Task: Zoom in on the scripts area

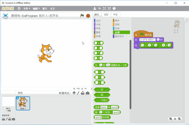Action: click(x=179, y=119)
